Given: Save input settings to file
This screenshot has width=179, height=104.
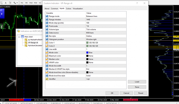Looking at the screenshot, I should click(137, 87).
